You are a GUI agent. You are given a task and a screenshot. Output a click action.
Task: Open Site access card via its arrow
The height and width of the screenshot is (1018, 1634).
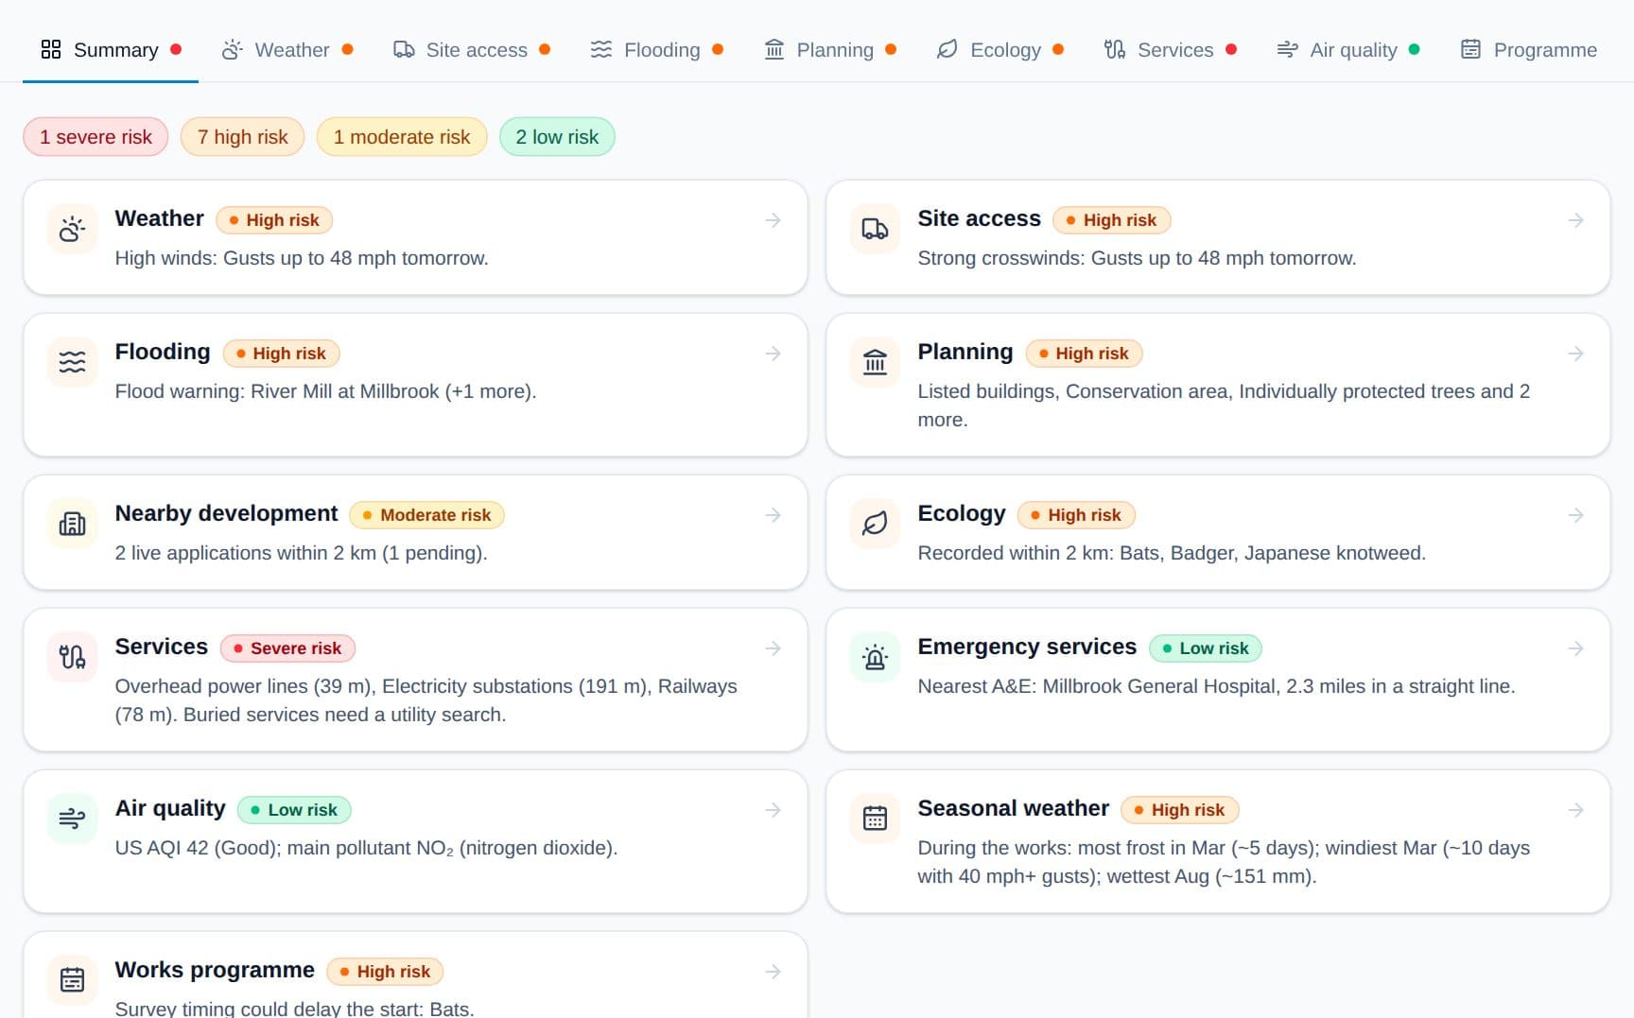tap(1575, 220)
